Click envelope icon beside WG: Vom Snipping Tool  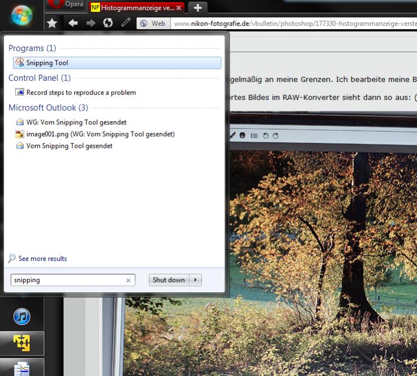click(20, 122)
